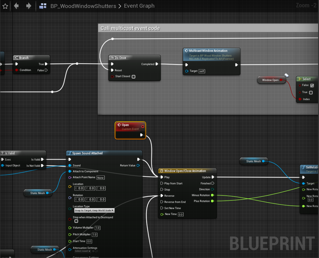Navigate back with the left arrow
The height and width of the screenshot is (258, 319).
coord(17,6)
